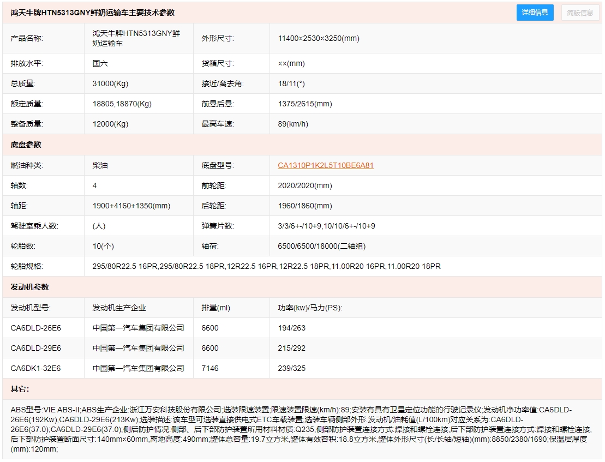Select the 发动机生产企业 column header
Screen dimensions: 605x462
[x=119, y=308]
